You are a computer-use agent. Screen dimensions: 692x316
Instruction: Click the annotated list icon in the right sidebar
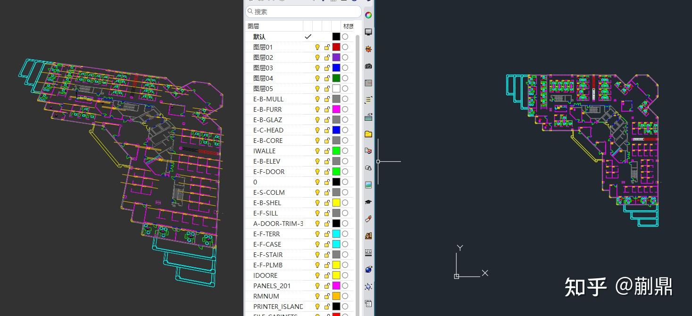(368, 100)
